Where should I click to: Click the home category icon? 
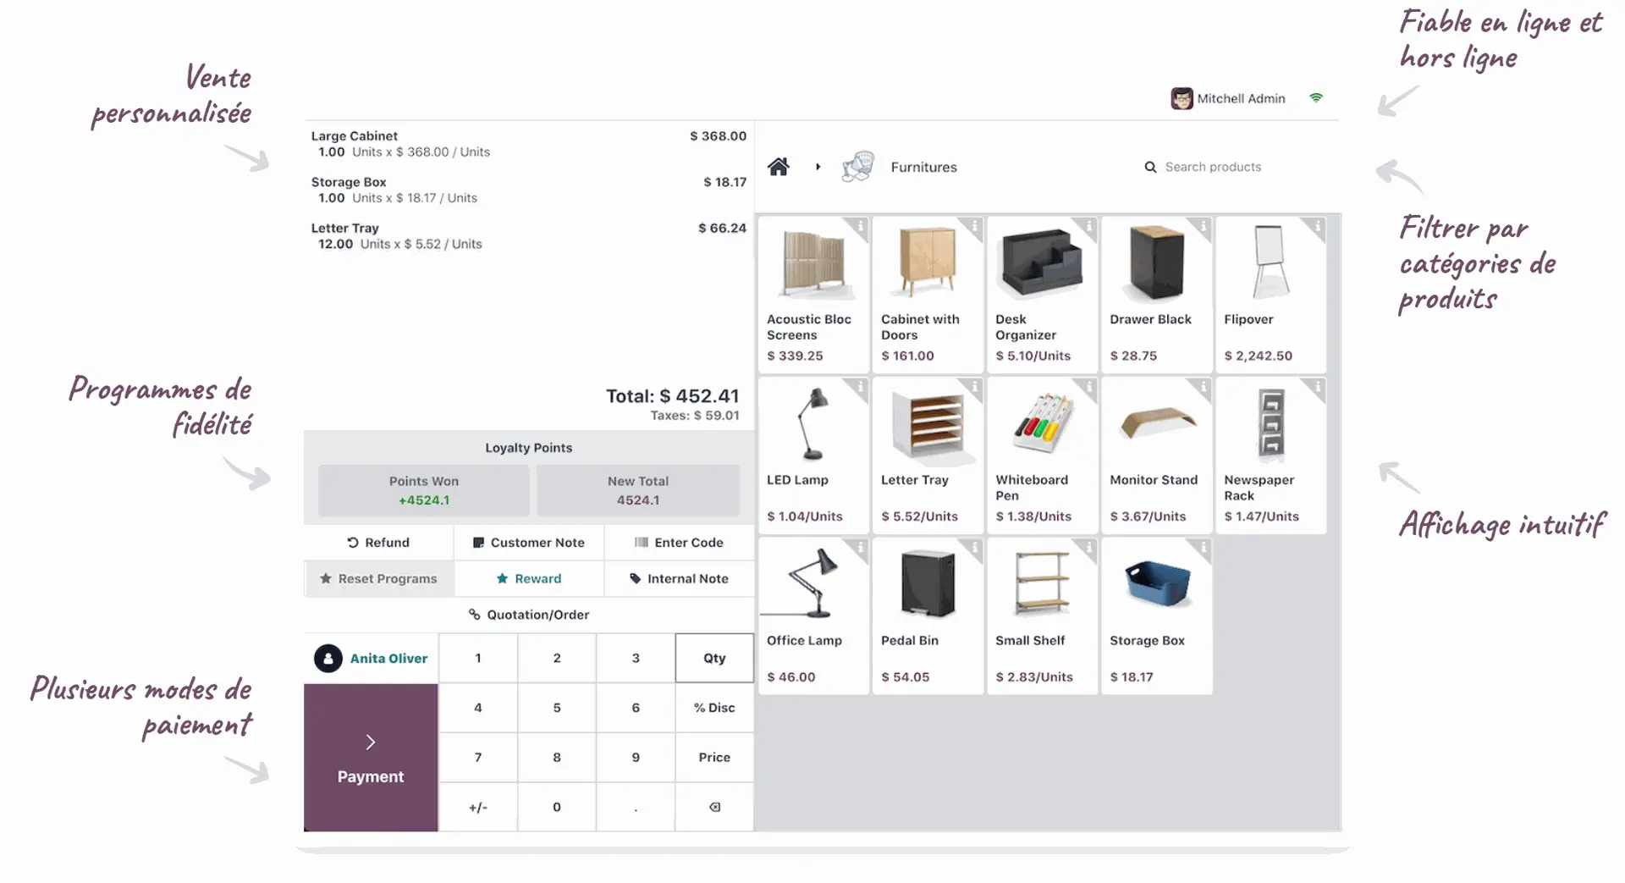[778, 167]
